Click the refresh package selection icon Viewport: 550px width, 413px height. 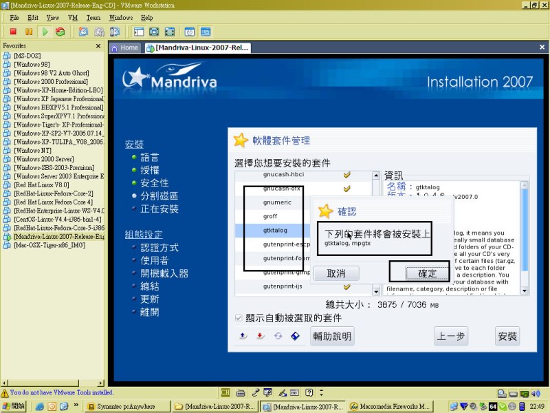(278, 336)
